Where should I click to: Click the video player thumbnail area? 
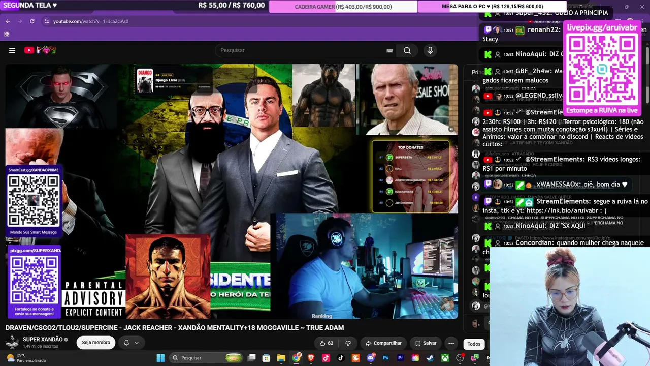point(232,192)
